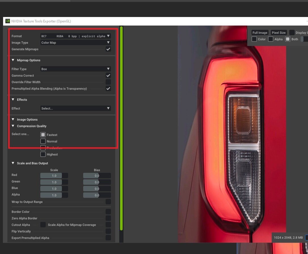Image resolution: width=308 pixels, height=254 pixels.
Task: Collapse the Scale and Bias Output section
Action: coord(13,163)
